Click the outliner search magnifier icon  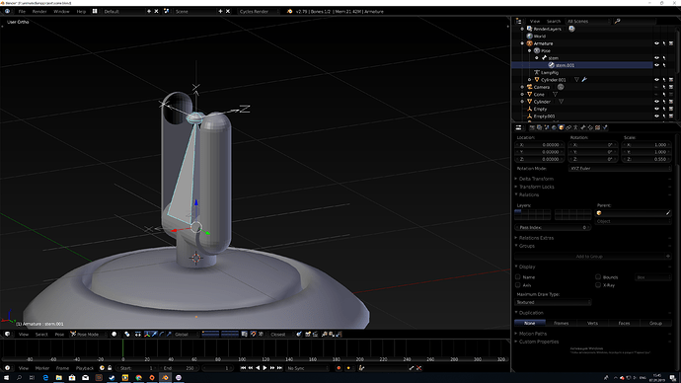[617, 21]
